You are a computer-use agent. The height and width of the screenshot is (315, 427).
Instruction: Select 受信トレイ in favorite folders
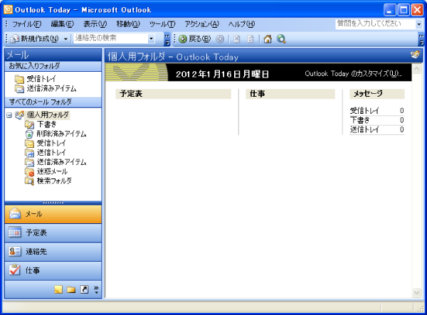[41, 79]
